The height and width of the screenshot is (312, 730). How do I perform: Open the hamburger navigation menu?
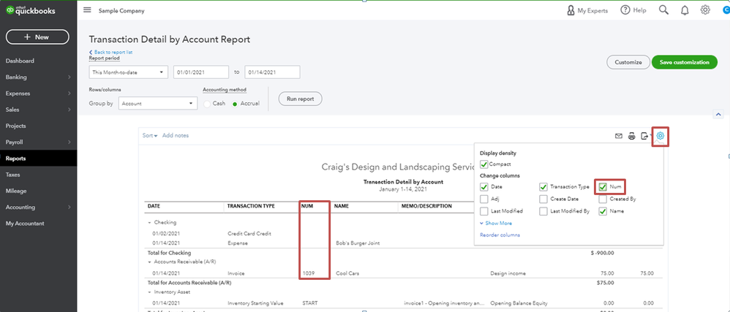point(87,10)
